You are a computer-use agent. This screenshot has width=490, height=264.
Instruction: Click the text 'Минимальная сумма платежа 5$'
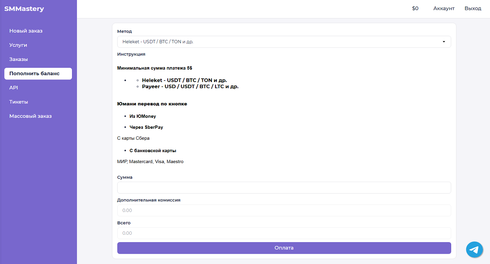(155, 68)
